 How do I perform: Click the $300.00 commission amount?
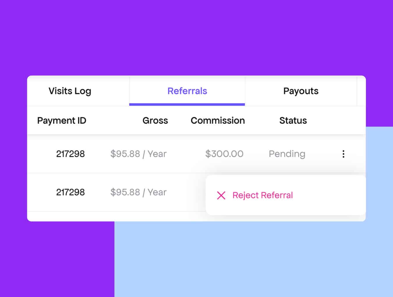click(224, 154)
